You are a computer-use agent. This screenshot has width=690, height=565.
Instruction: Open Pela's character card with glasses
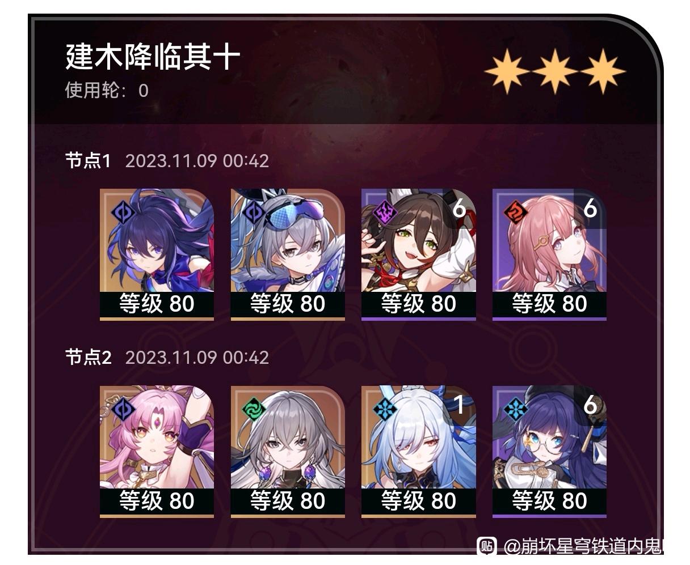[x=549, y=452]
